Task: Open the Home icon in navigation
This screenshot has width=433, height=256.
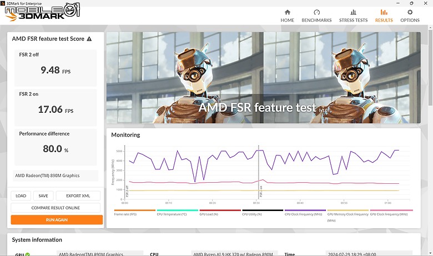Action: [287, 12]
